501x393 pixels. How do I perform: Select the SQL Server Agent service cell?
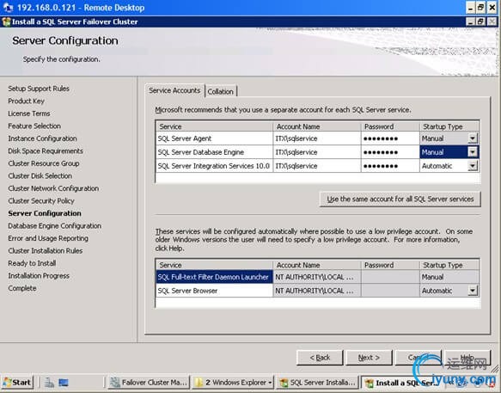click(x=214, y=138)
